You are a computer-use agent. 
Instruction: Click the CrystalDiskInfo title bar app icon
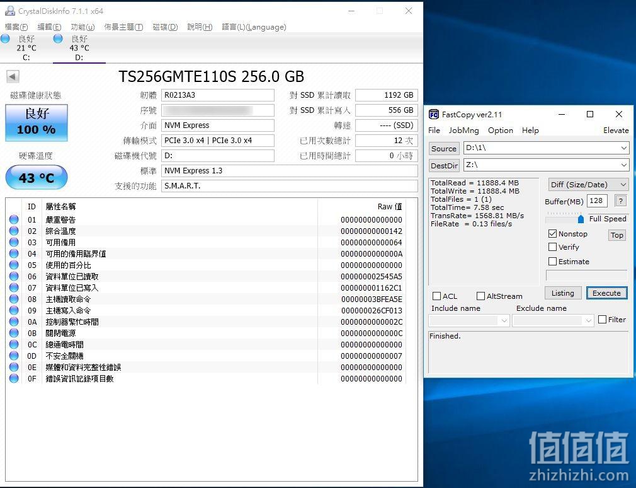(9, 11)
